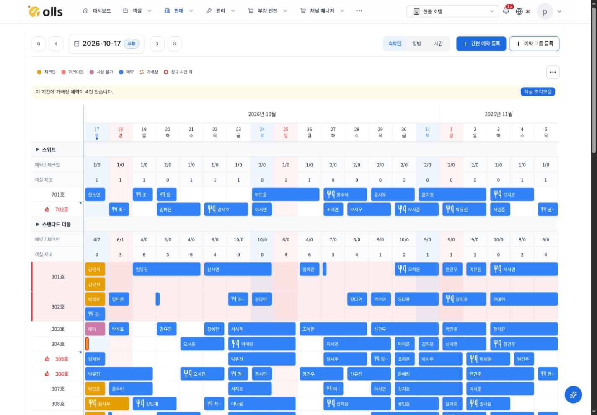597x415 pixels.
Task: Switch to 시간 view
Action: (439, 44)
